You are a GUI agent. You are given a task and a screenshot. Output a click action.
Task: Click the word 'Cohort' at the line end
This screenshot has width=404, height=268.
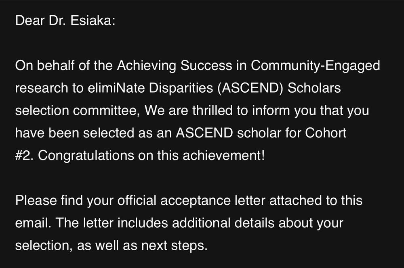pos(326,133)
